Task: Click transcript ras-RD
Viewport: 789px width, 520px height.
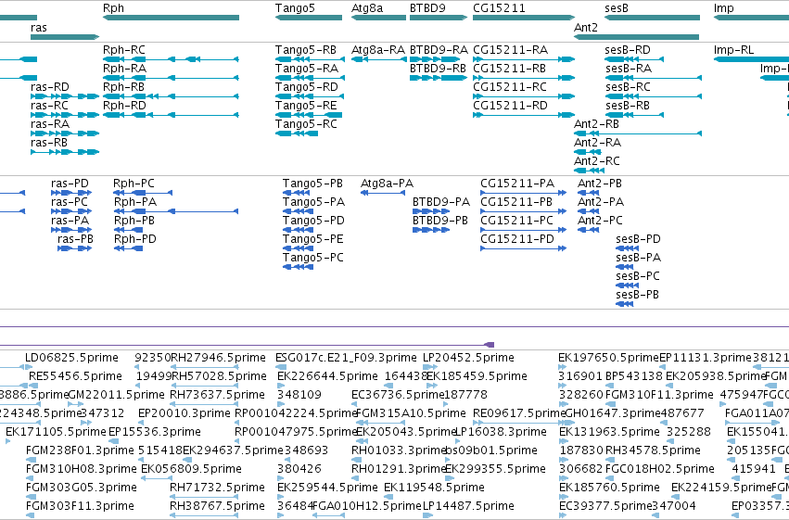Action: pyautogui.click(x=65, y=96)
